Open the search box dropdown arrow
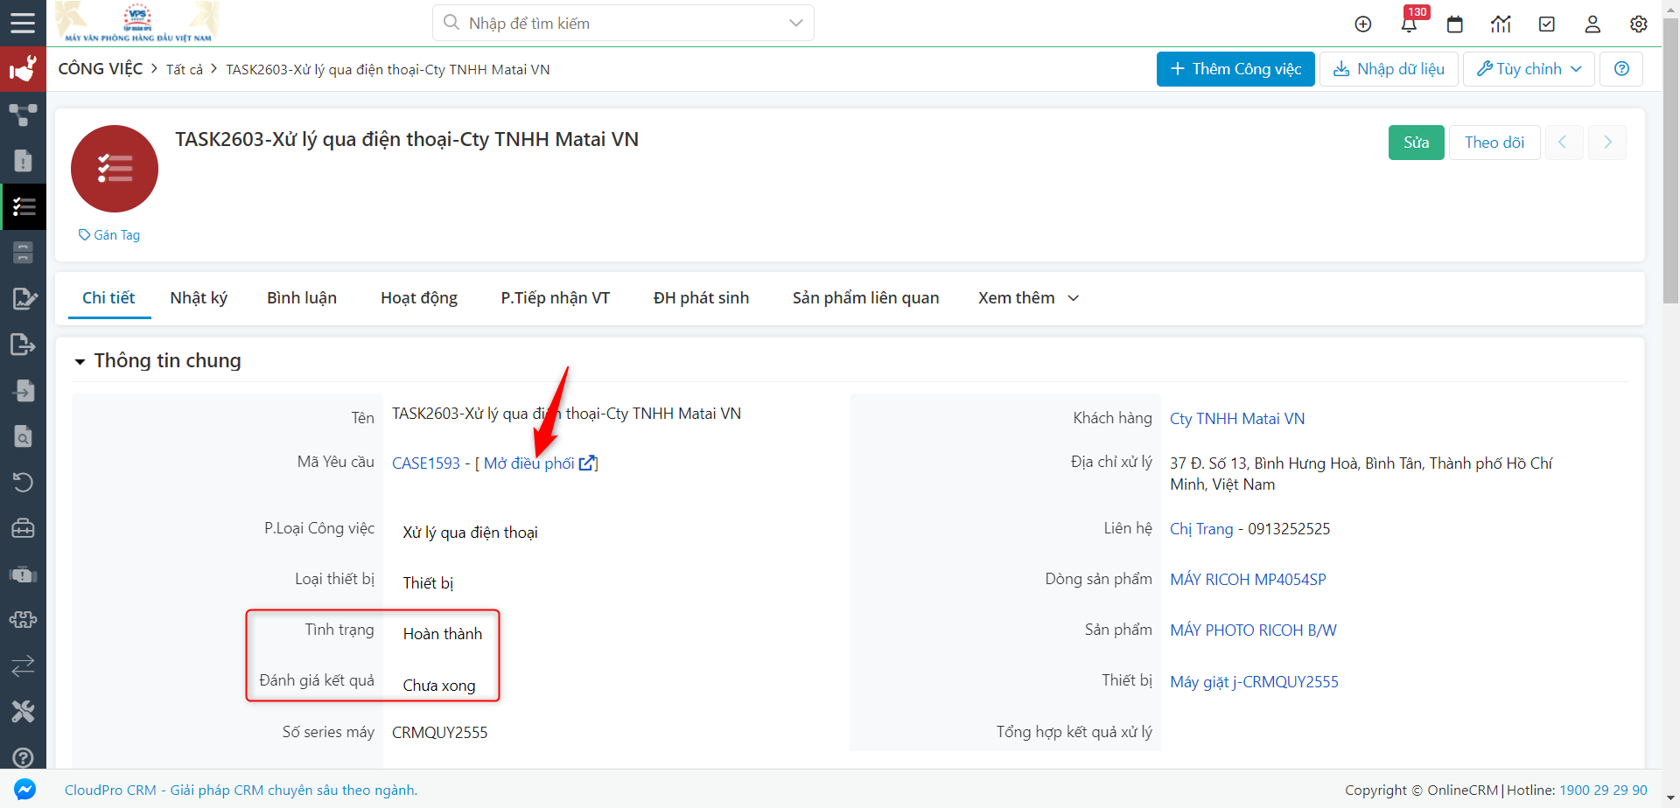This screenshot has width=1680, height=808. coord(795,23)
